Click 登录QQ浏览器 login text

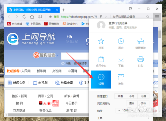(118, 23)
